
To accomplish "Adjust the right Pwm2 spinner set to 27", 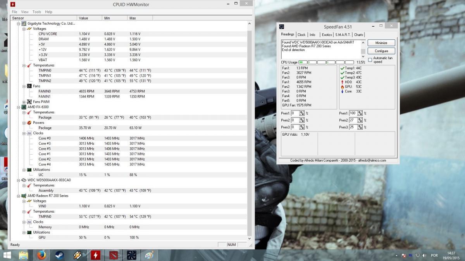I will tap(360, 120).
